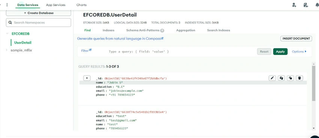Click the name "test" field

(107, 125)
